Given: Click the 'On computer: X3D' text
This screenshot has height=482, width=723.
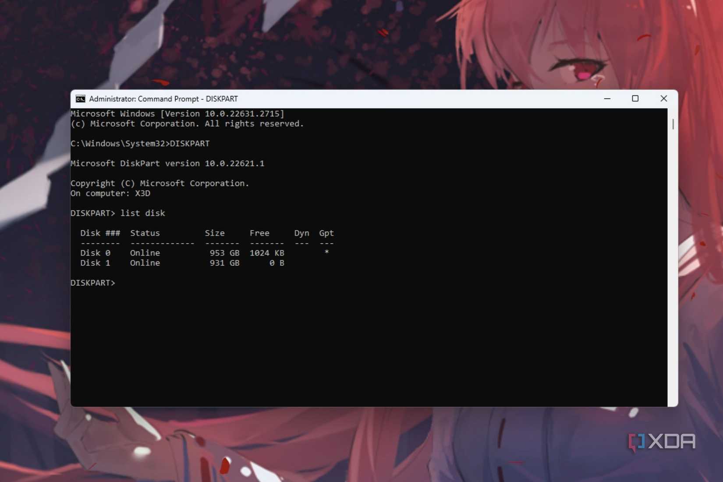Looking at the screenshot, I should (x=110, y=193).
